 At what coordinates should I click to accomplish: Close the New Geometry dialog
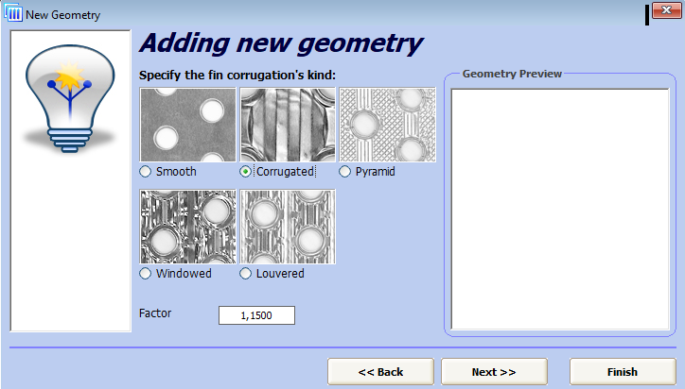click(666, 10)
